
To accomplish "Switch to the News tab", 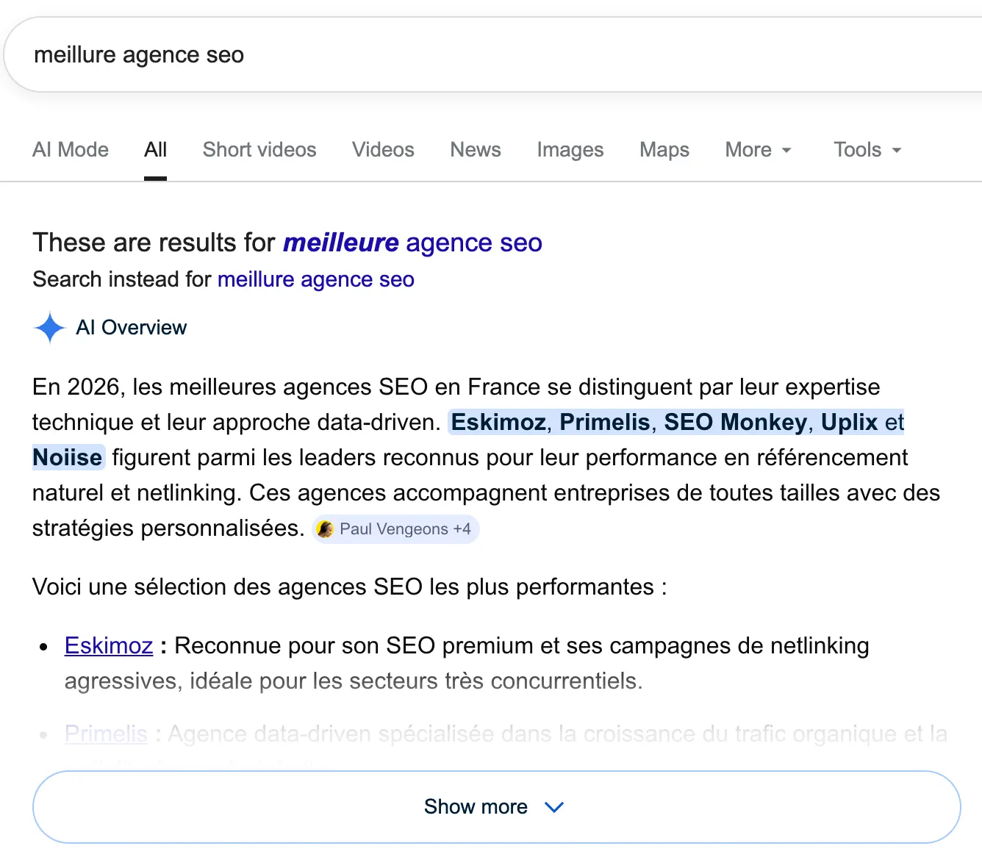I will point(476,150).
